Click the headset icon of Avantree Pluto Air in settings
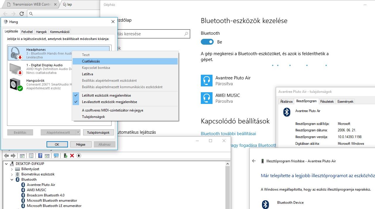Image resolution: width=375 pixels, height=209 pixels. point(207,81)
